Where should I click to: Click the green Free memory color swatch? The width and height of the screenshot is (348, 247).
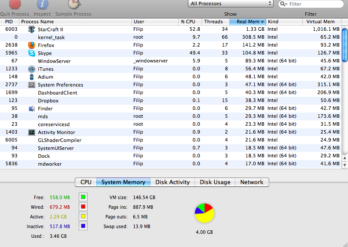pyautogui.click(x=83, y=197)
